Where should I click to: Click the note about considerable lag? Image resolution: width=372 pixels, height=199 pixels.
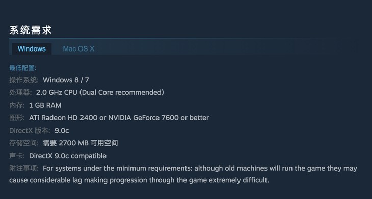183,174
